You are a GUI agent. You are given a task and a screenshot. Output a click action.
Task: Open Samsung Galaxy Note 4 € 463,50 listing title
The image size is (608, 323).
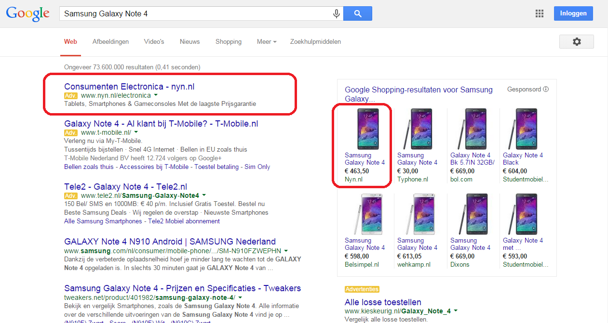click(365, 159)
